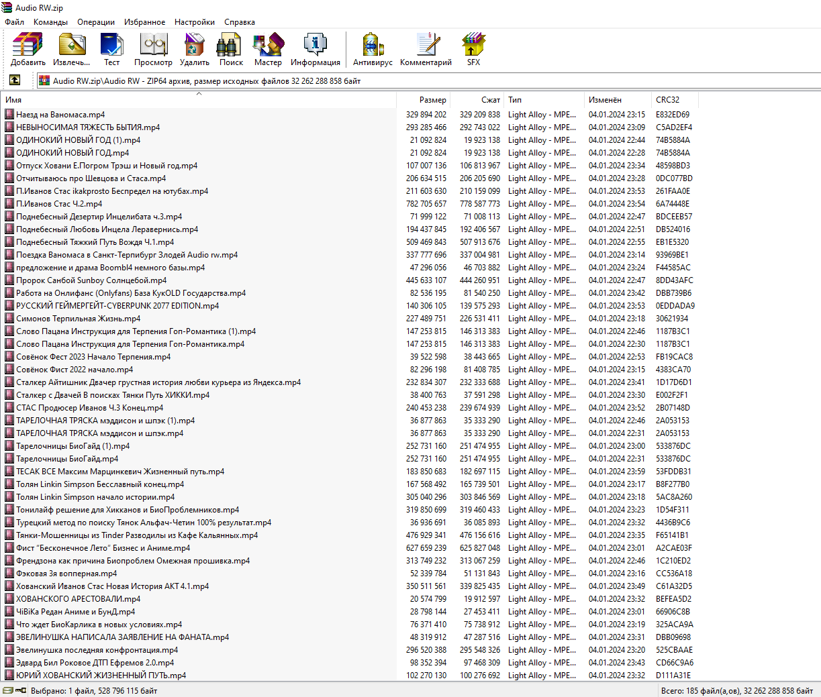Click the file icon of ЧiBiKa Редан Аниме и БунД.mp4
Screen dimensions: 821x697
click(x=9, y=611)
